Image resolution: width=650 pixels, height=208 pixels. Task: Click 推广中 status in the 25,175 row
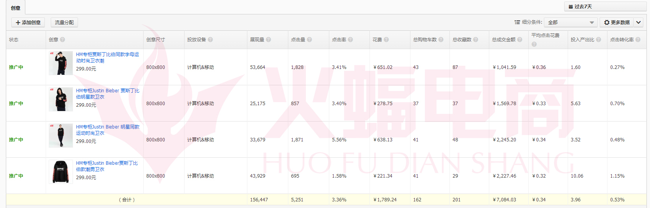(x=16, y=104)
